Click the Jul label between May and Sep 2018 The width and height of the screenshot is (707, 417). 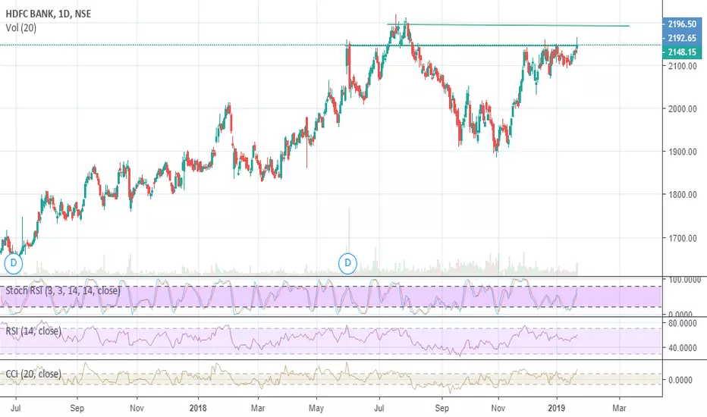379,408
